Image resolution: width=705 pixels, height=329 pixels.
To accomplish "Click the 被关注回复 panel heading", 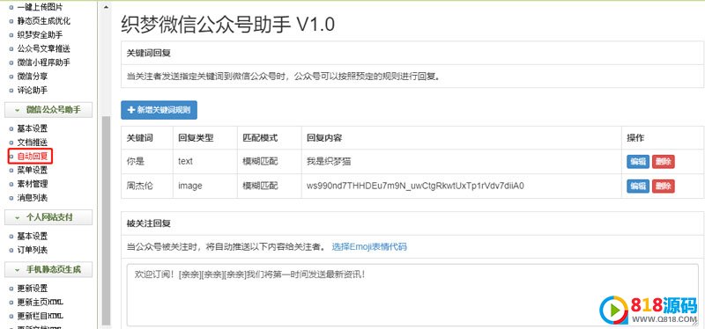I will pos(148,223).
